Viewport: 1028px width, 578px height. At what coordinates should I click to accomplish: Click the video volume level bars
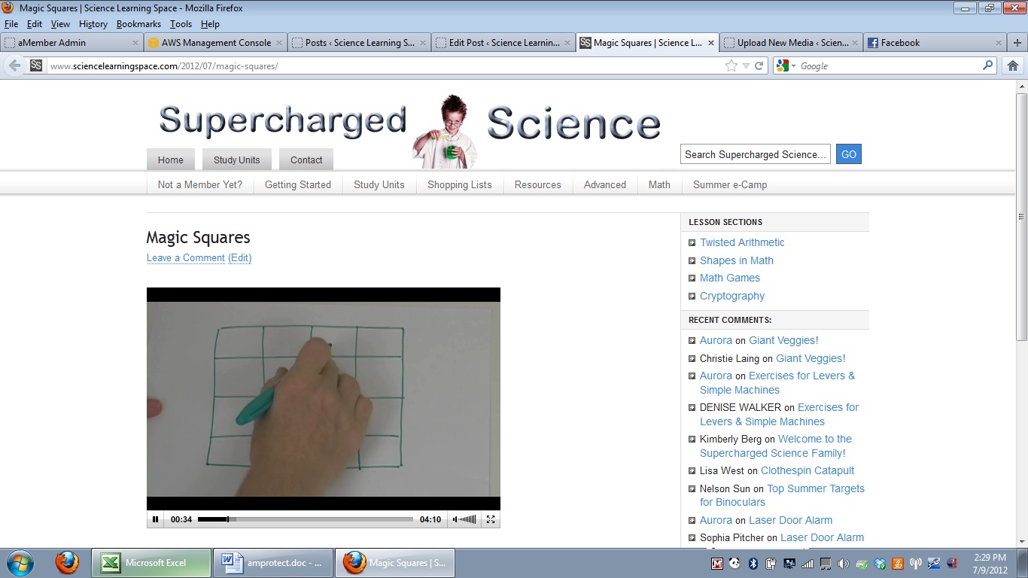point(467,519)
